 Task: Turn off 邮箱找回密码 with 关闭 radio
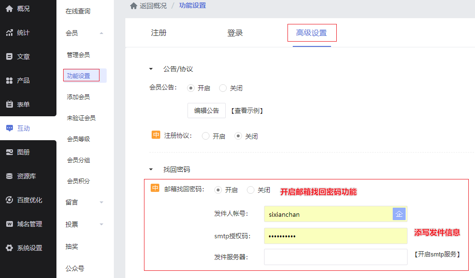(251, 190)
